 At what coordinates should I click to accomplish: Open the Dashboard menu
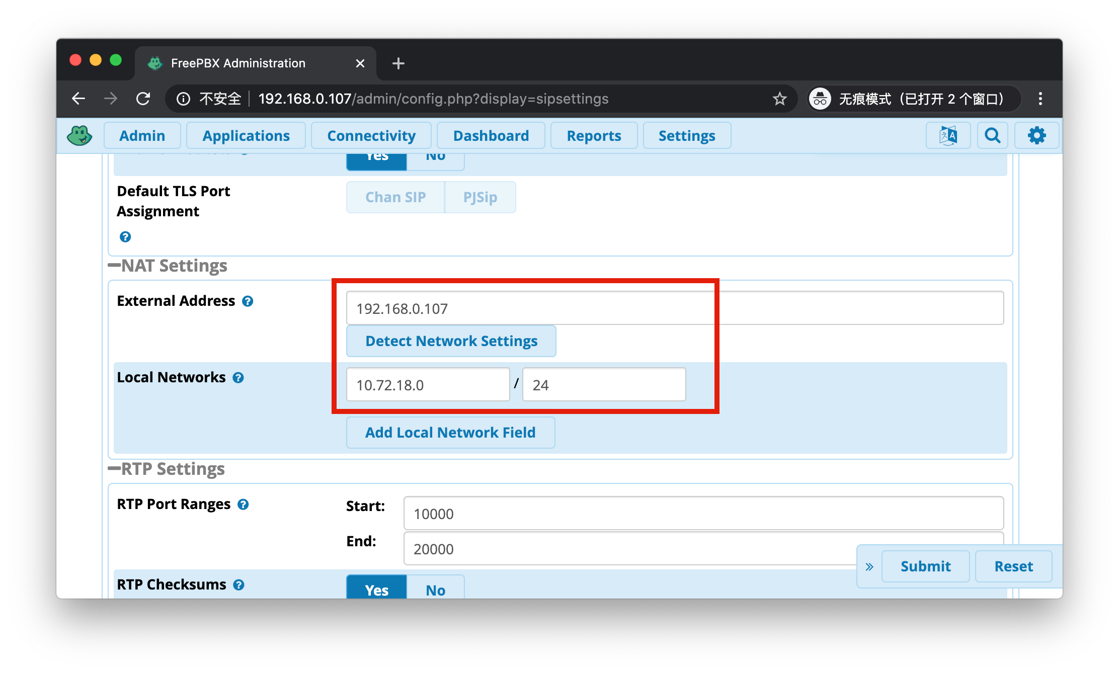491,135
